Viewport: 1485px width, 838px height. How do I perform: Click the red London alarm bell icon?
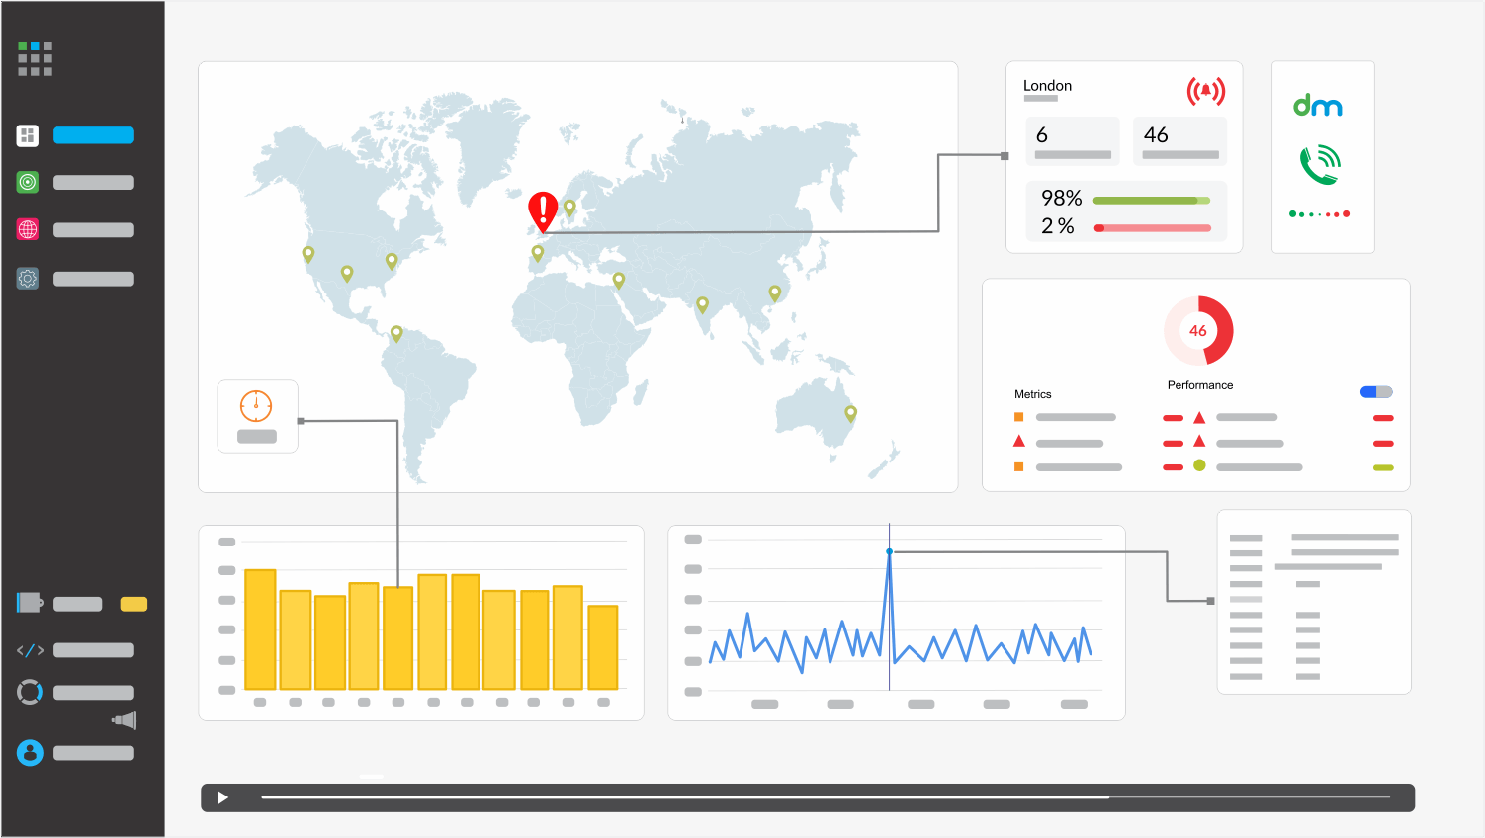(x=1205, y=92)
